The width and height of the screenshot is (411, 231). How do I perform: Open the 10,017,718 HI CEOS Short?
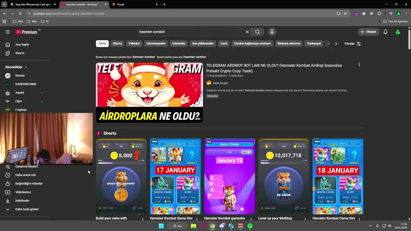[284, 176]
